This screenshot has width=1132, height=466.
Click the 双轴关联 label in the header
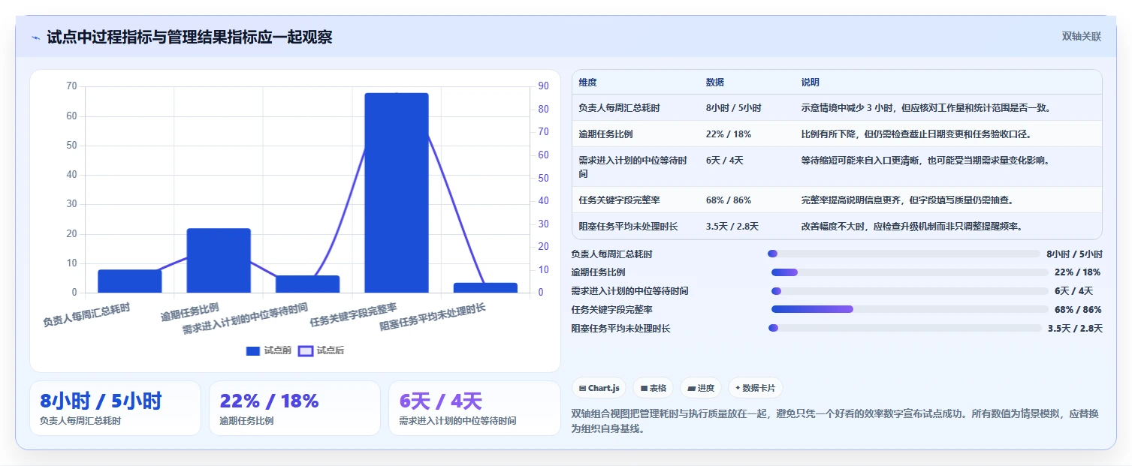coord(1082,37)
